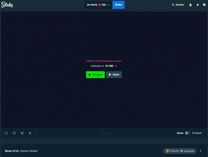Image resolution: width=208 pixels, height=157 pixels.
Task: Collapse the game info panel chevron
Action: [x=201, y=151]
